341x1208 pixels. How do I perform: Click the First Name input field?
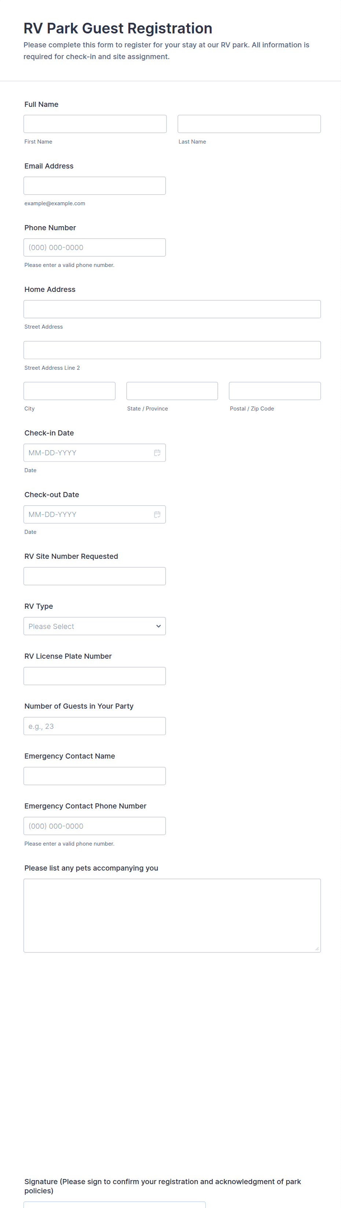click(95, 124)
